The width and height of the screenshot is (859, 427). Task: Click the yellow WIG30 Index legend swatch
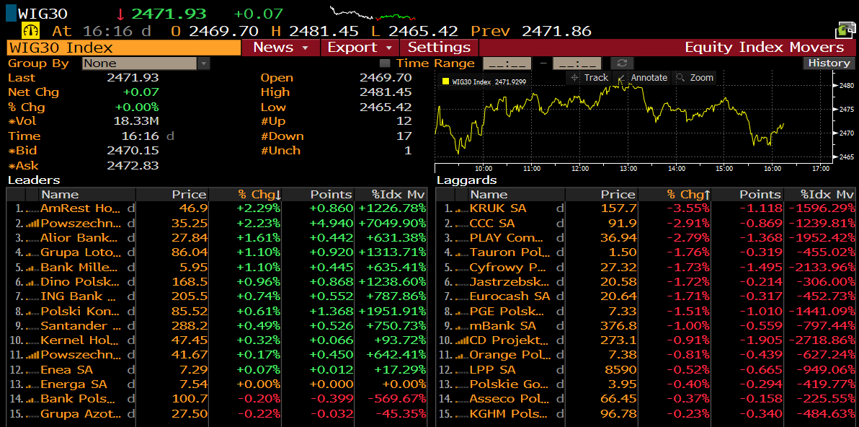click(x=445, y=82)
